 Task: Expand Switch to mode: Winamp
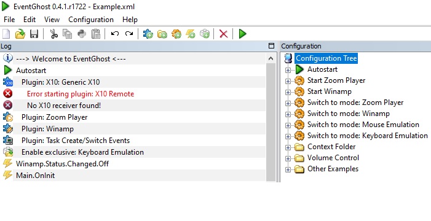pyautogui.click(x=288, y=114)
